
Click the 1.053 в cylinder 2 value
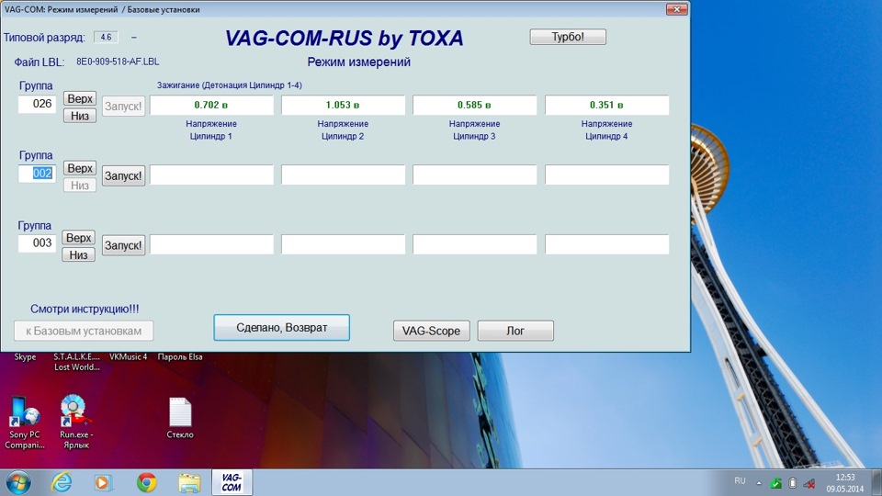tap(343, 105)
